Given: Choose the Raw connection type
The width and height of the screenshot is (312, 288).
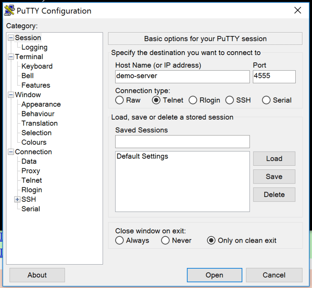Looking at the screenshot, I should 119,100.
